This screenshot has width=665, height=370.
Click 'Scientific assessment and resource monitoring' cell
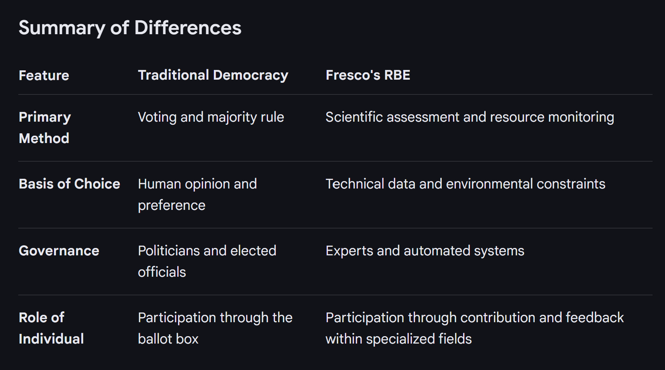tap(469, 117)
